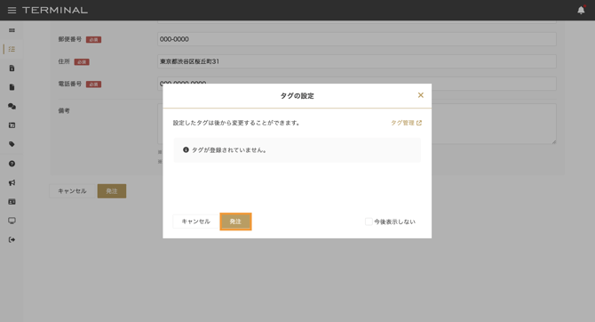The image size is (595, 322).
Task: Open the megaphone announcements icon
Action: [x=12, y=182]
